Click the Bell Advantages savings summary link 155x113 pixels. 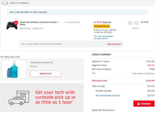108,95
